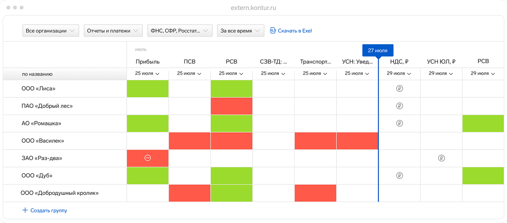
Task: Open the «Все организации» dropdown
Action: pos(51,31)
